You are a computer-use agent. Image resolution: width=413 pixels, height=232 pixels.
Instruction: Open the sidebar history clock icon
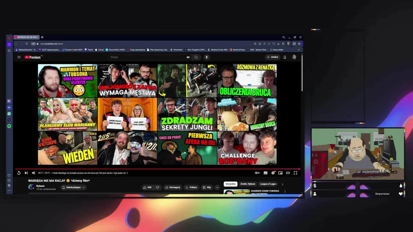[9, 180]
